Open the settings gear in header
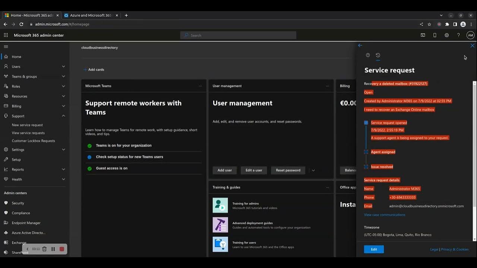The image size is (477, 268). (446, 35)
